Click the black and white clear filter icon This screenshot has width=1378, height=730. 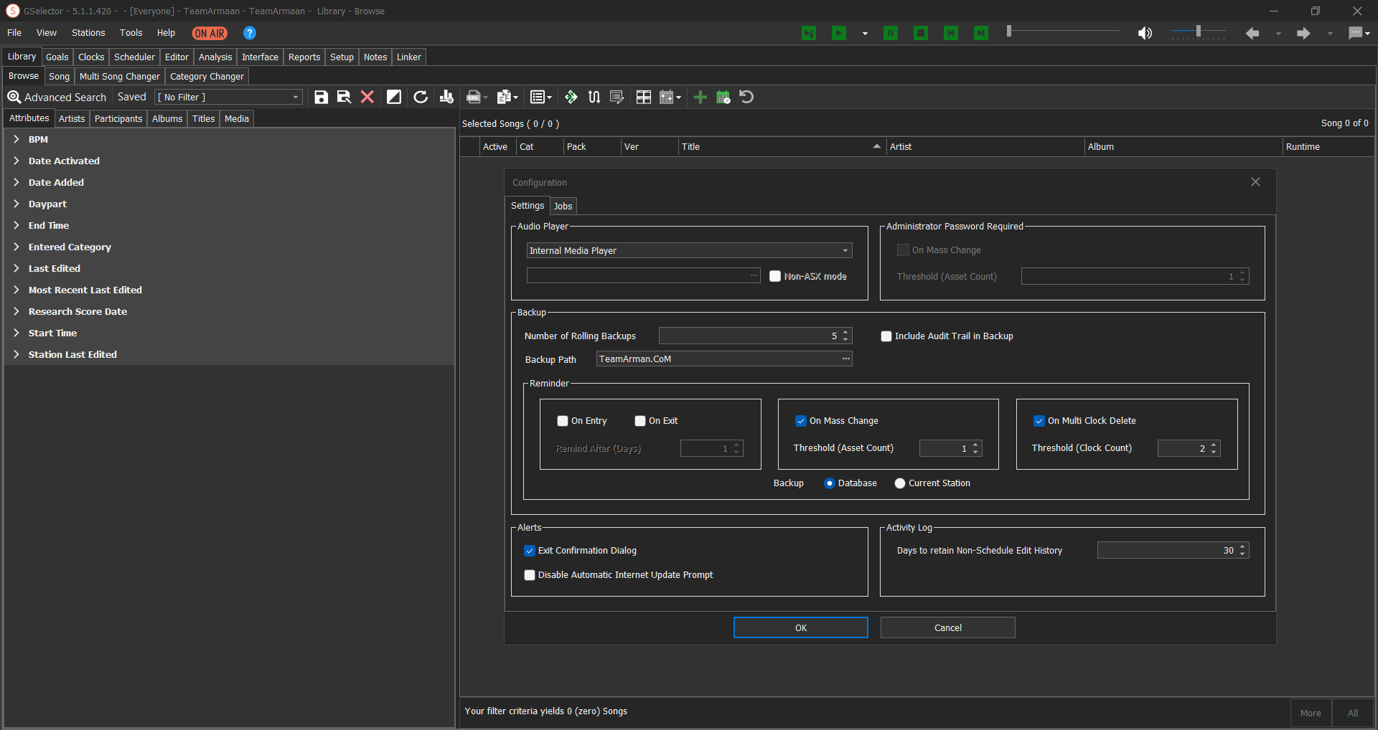point(394,97)
